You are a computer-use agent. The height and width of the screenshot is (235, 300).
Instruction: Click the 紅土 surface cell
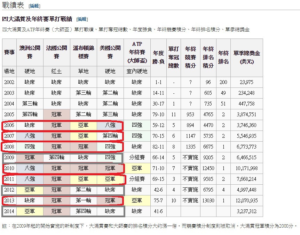pyautogui.click(x=57, y=72)
